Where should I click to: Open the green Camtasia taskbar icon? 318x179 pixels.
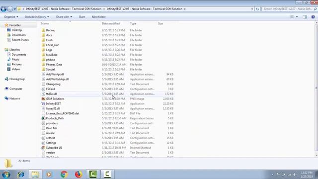click(x=93, y=174)
